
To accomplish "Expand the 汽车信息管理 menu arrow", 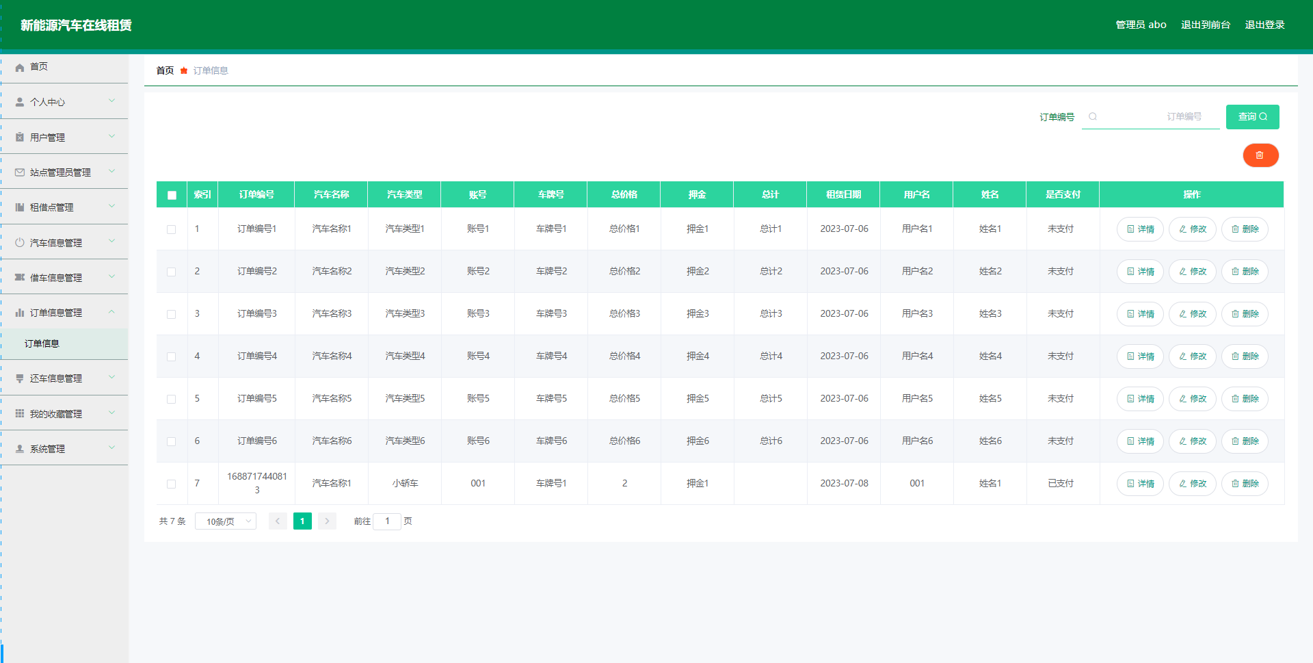I will pyautogui.click(x=111, y=242).
